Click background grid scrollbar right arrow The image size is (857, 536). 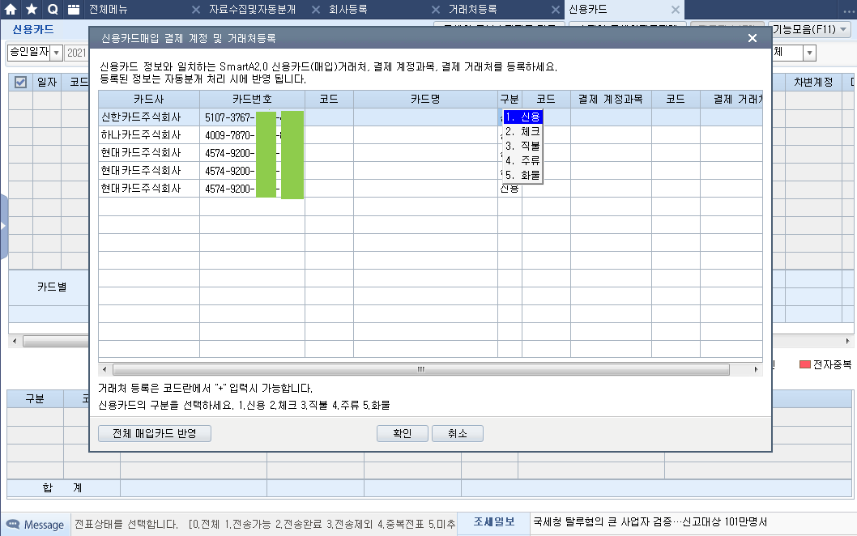point(848,341)
